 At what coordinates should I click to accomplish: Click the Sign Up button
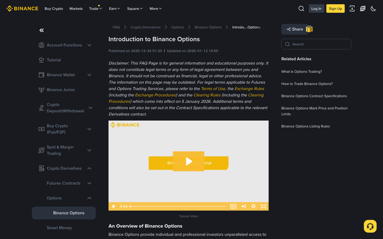[335, 8]
